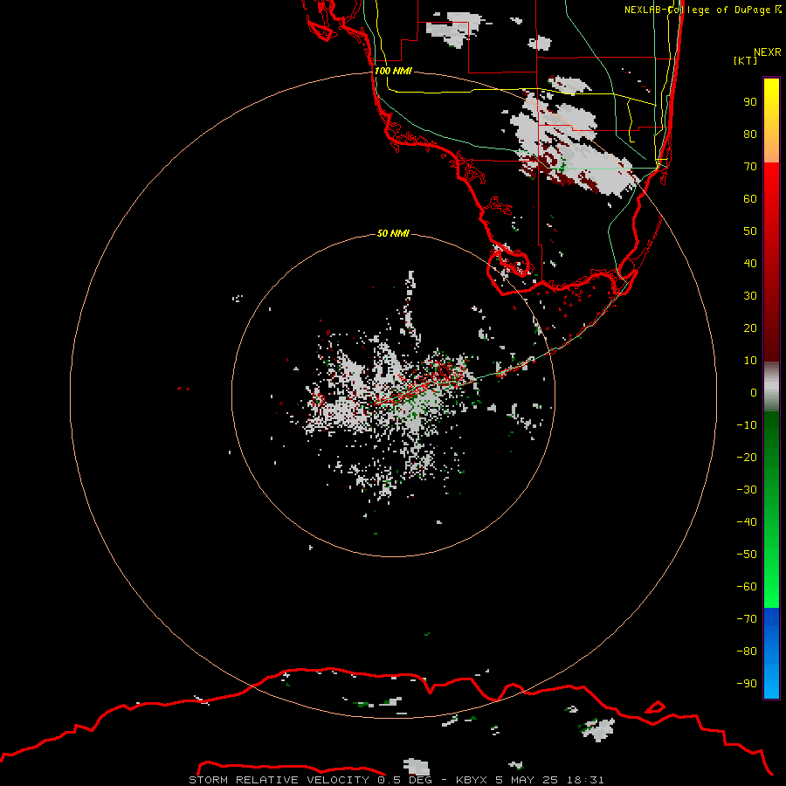Click the NEXR label above the color scale
786x786 pixels.
767,52
